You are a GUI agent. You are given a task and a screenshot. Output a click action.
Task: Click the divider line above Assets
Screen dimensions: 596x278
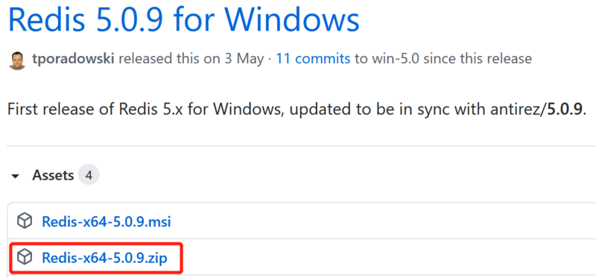pyautogui.click(x=301, y=145)
